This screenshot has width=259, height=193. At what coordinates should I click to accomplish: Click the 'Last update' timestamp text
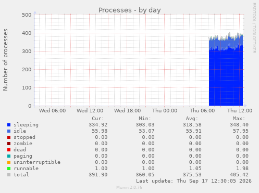point(194,181)
